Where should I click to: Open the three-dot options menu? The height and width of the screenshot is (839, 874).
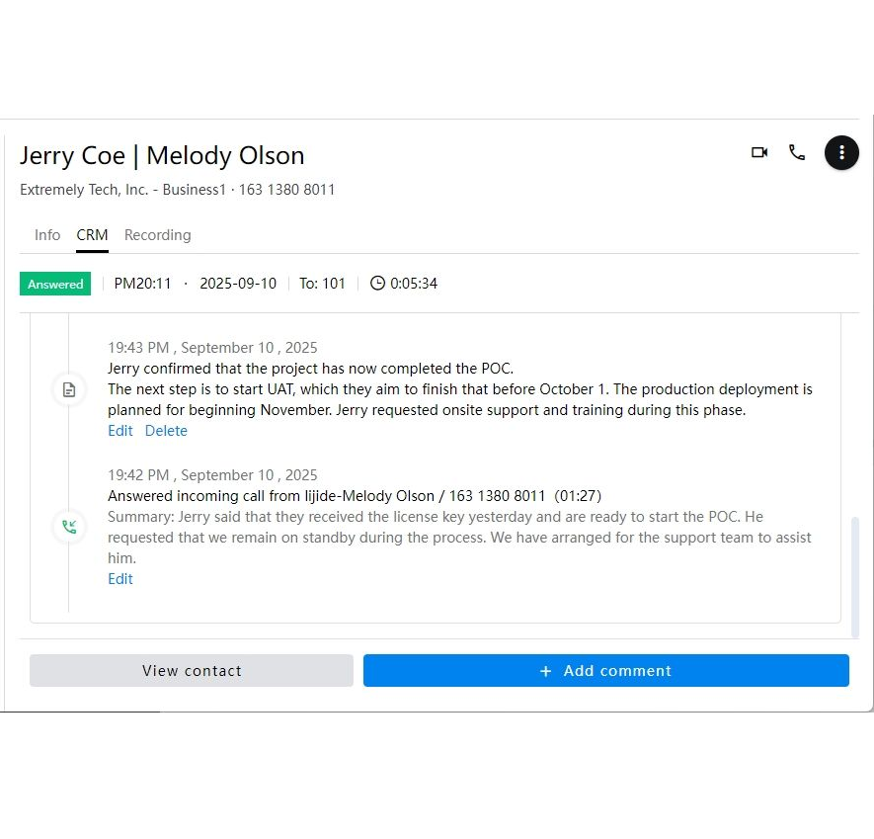841,152
